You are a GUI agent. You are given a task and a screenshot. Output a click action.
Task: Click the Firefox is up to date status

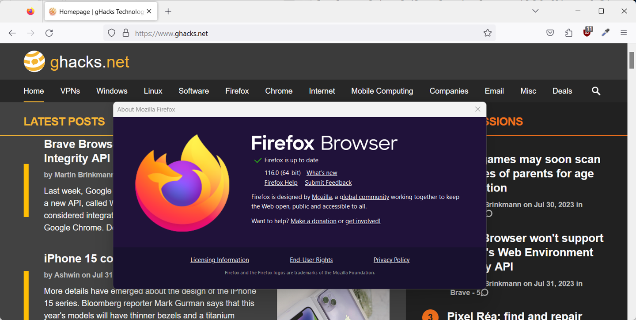(291, 160)
